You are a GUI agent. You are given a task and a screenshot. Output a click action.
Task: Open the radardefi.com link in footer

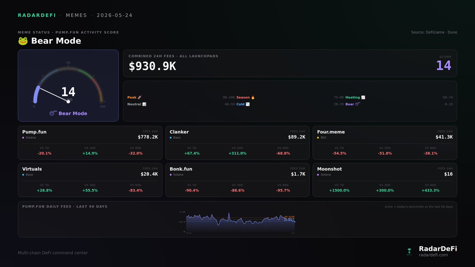click(x=433, y=255)
